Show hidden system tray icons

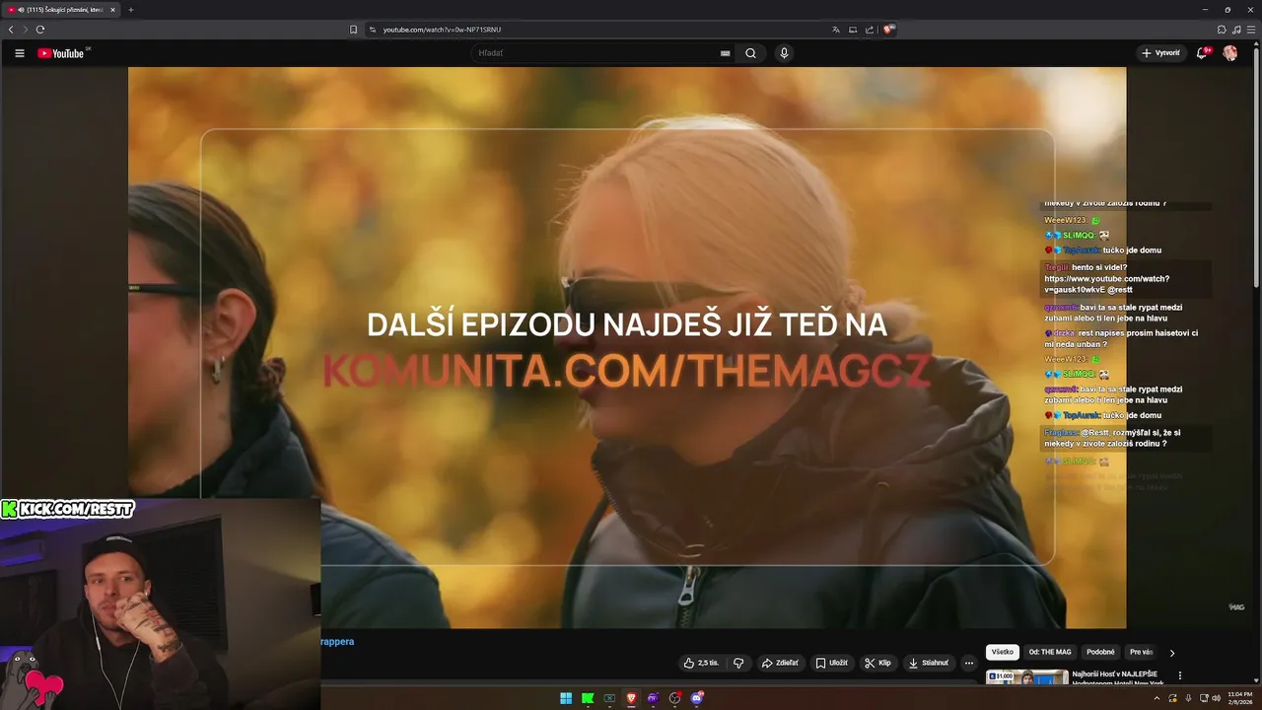[1157, 698]
